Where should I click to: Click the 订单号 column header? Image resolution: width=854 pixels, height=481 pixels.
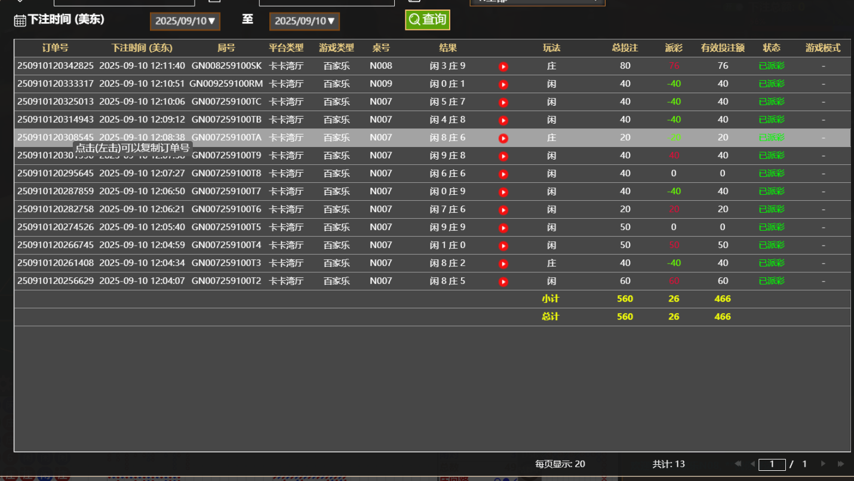tap(56, 48)
